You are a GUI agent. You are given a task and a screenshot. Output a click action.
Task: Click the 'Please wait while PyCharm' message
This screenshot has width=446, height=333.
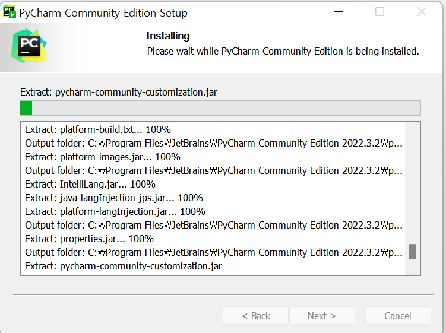click(x=283, y=52)
